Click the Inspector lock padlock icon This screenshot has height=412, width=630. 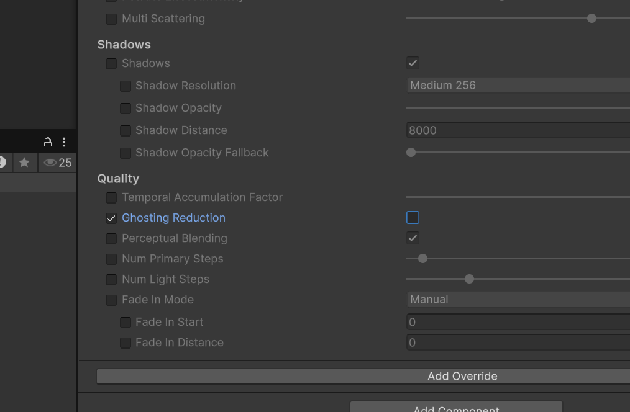48,141
